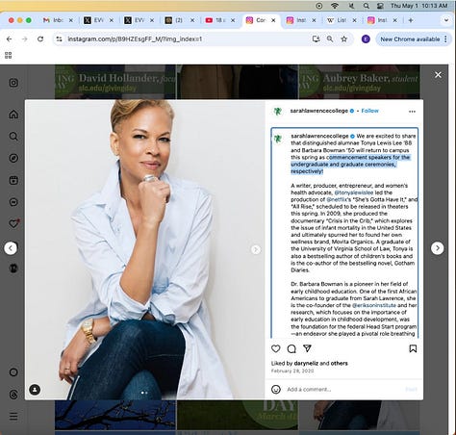Open Wi-Fi menu in menu bar
Image resolution: width=456 pixels, height=435 pixels.
(335, 6)
